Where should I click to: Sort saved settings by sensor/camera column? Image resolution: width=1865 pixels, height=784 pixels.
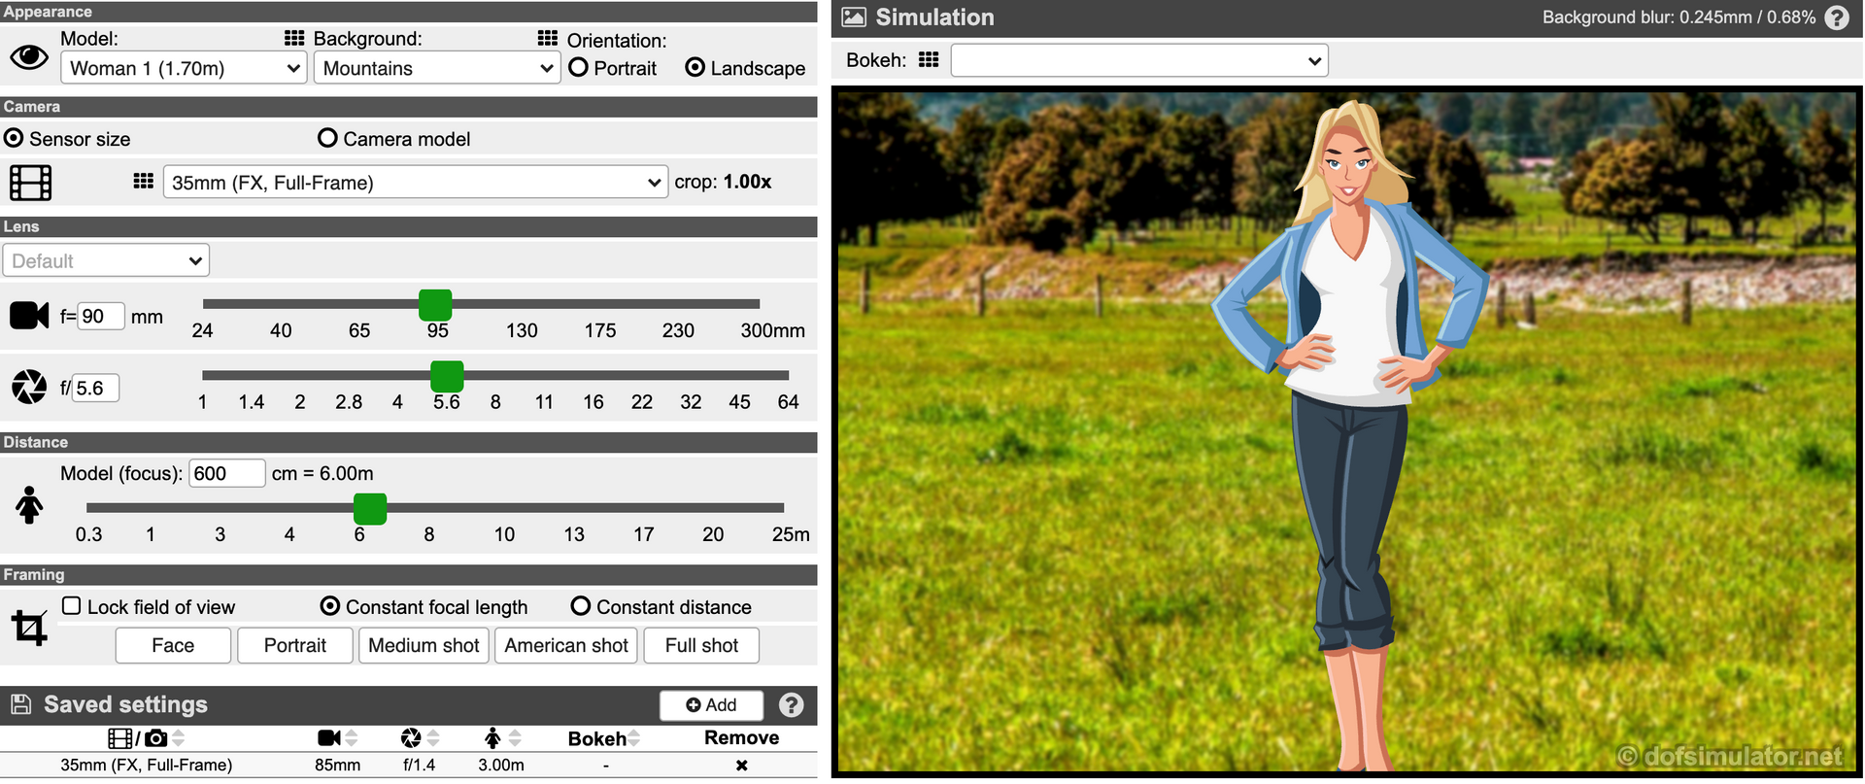pyautogui.click(x=179, y=738)
